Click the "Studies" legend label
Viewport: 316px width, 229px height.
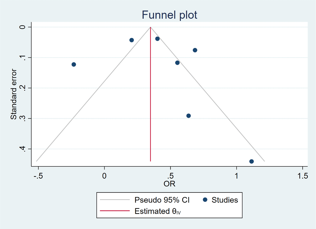point(225,200)
